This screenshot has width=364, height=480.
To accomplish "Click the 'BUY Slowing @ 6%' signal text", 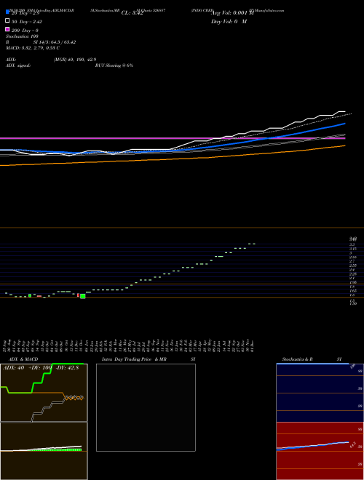I will 114,65.
